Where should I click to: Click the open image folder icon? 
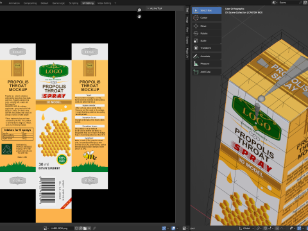coord(85,228)
